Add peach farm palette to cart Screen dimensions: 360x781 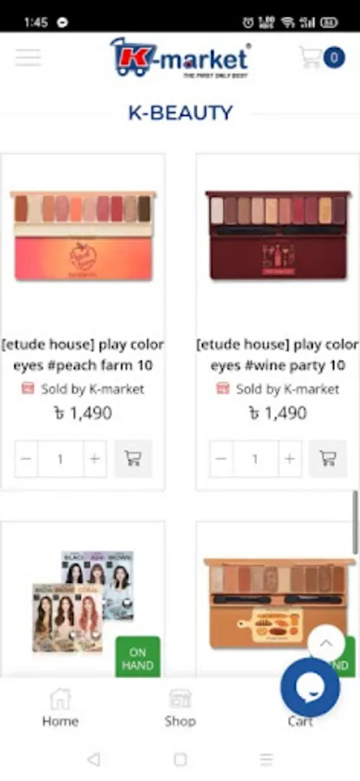pos(133,459)
